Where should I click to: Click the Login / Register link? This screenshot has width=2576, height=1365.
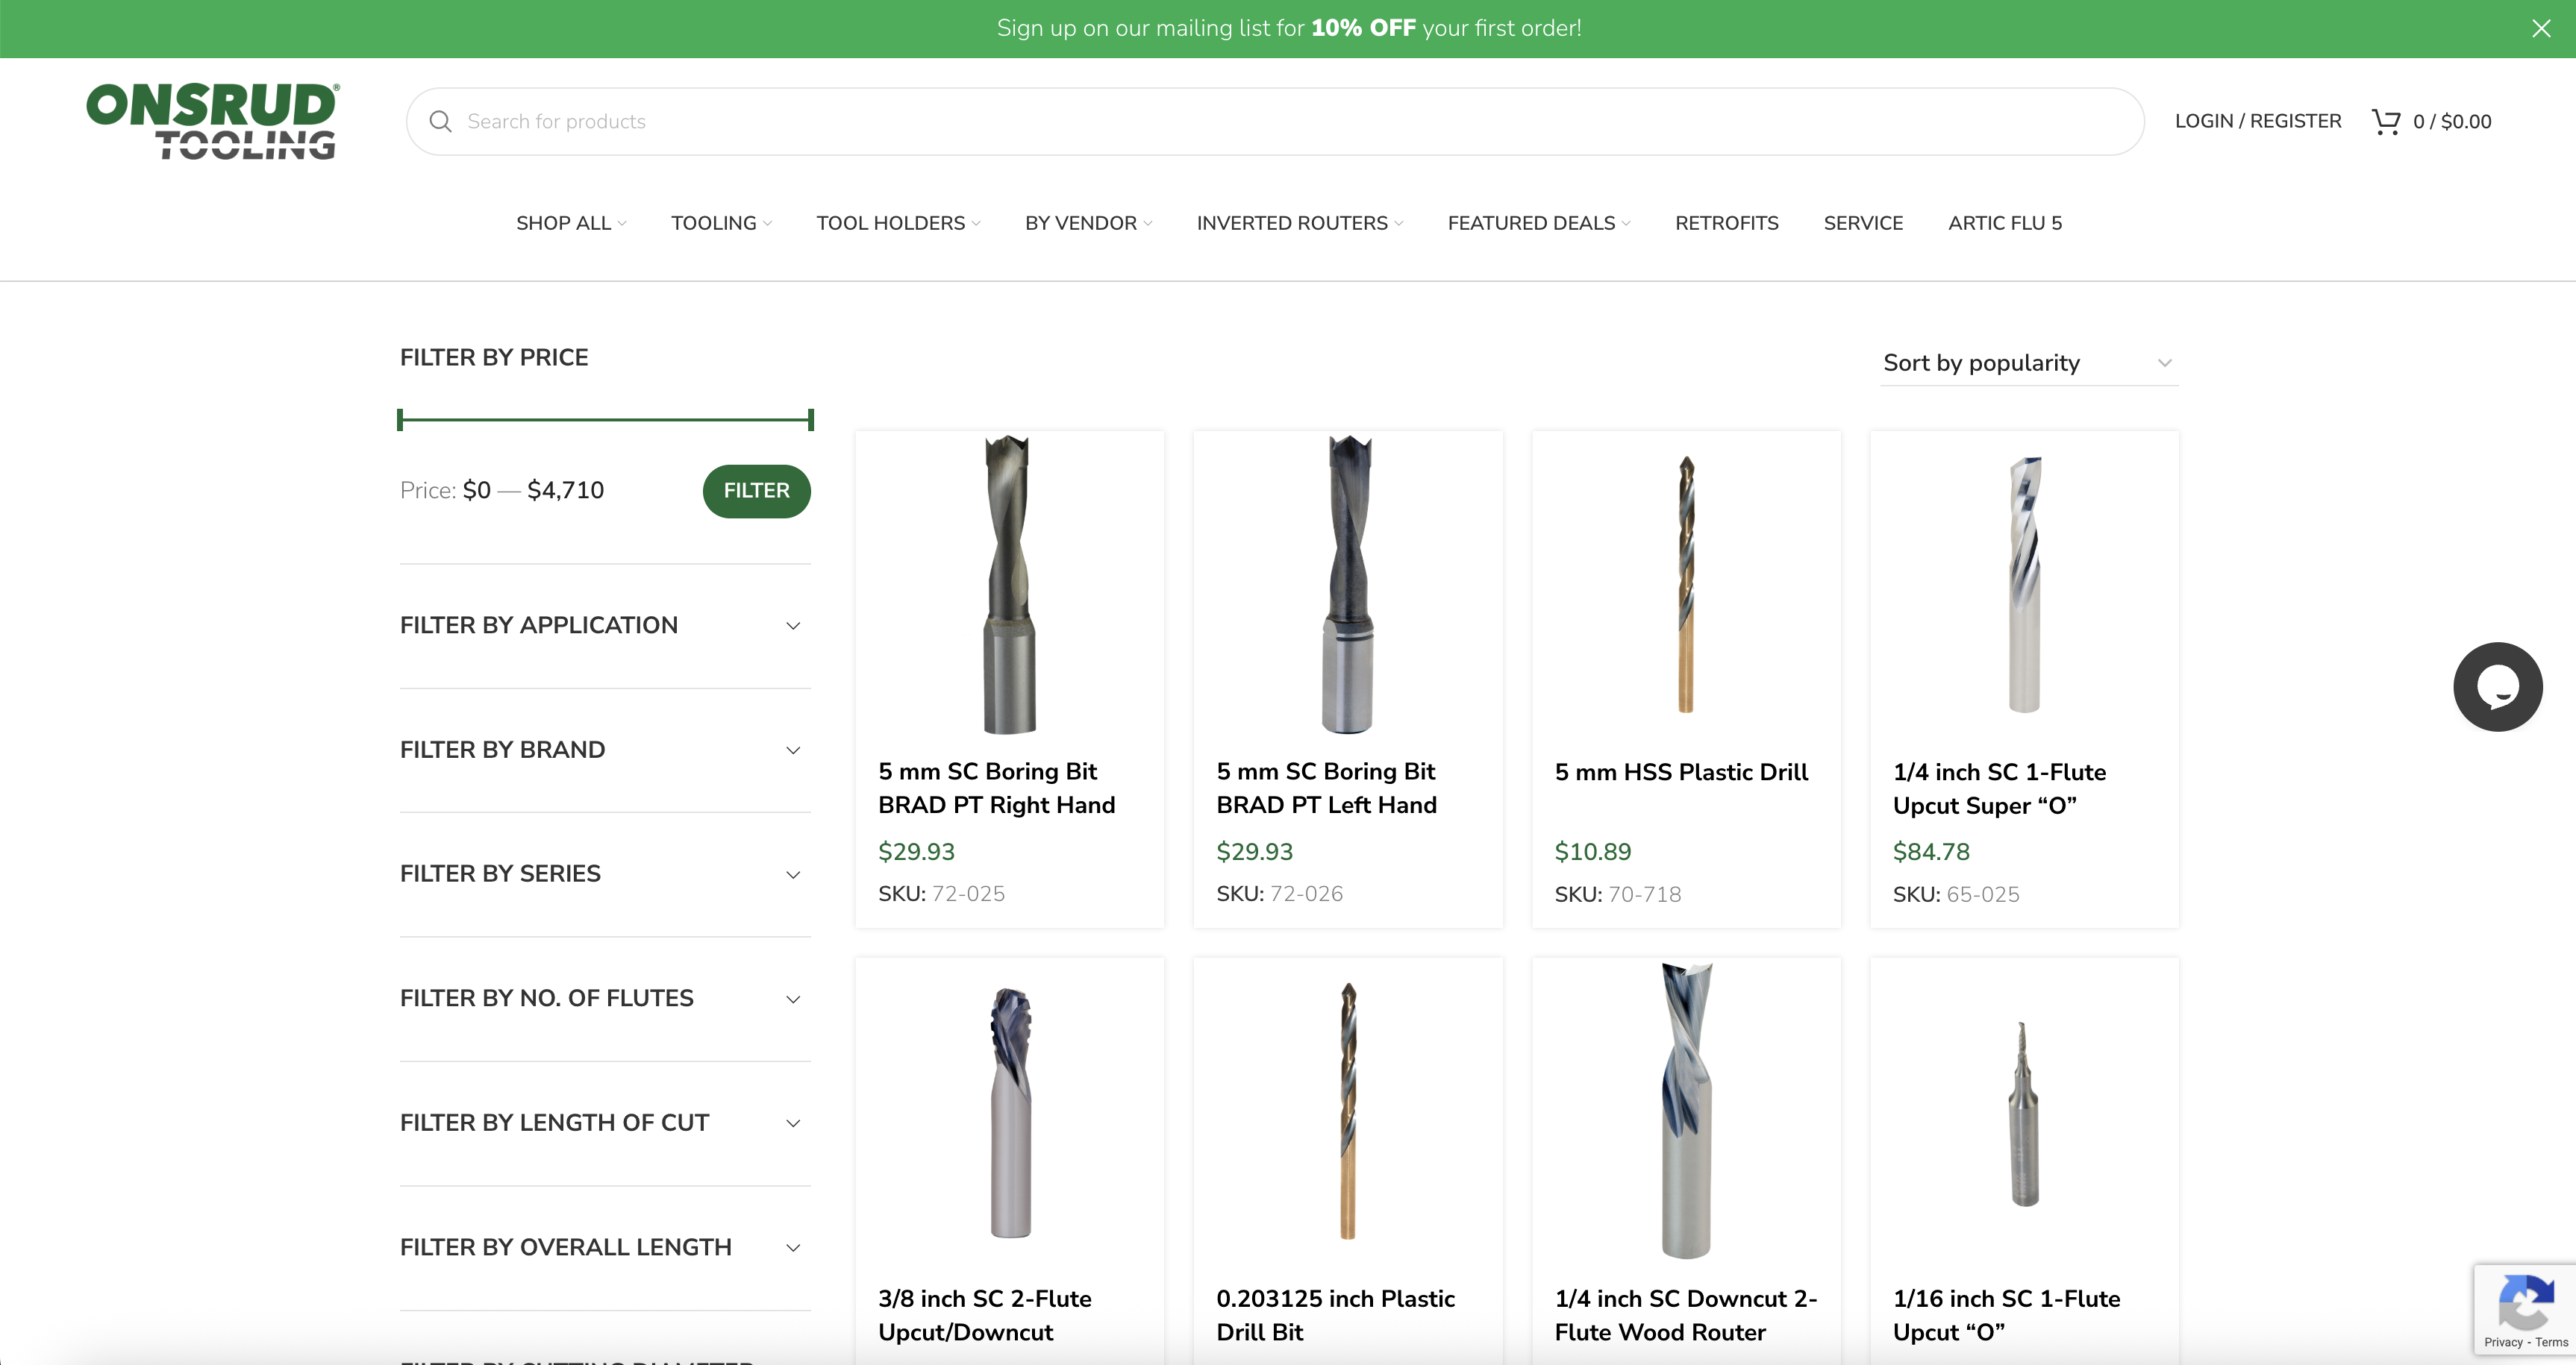click(x=2257, y=121)
